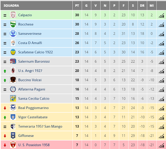This screenshot has width=166, height=149.
Task: Open the trend chart icon for U.s. Angri 1927
Action: coord(161,71)
